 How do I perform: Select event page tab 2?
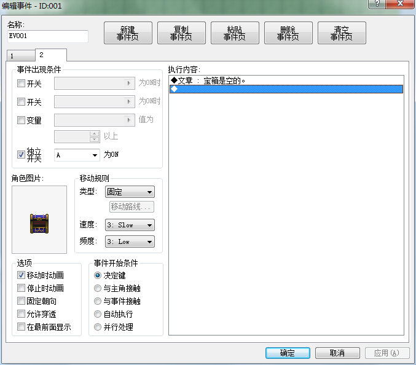[51, 55]
